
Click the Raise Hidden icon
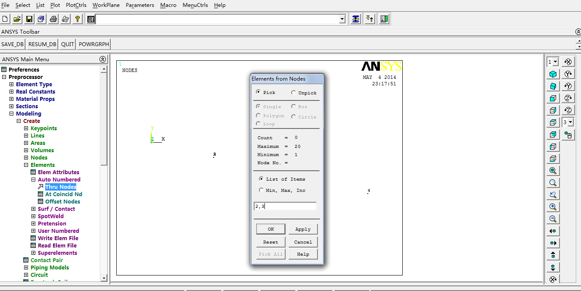point(356,19)
